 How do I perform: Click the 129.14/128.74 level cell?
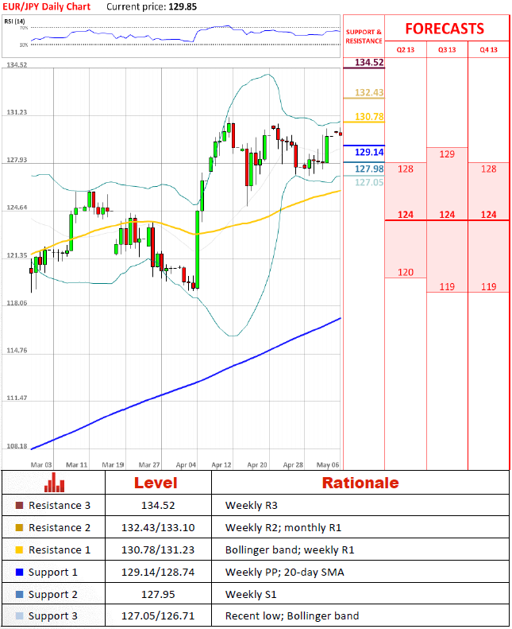pos(158,572)
